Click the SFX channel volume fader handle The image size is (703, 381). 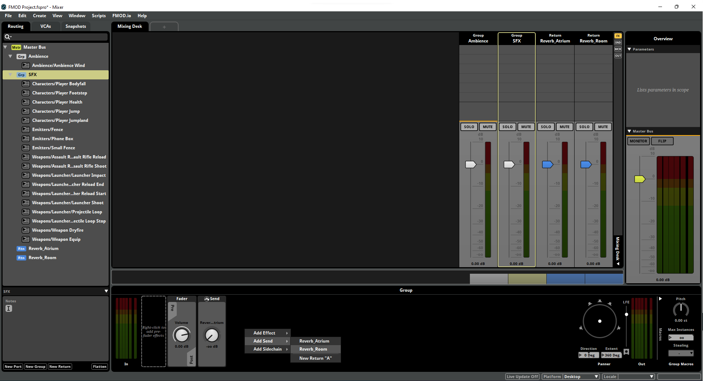[509, 165]
